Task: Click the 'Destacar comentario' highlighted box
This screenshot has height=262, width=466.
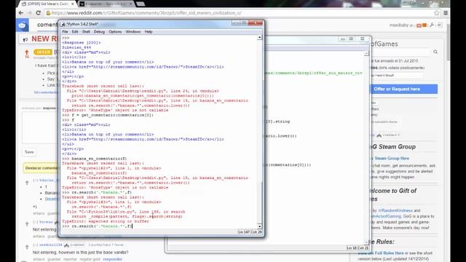Action: (x=42, y=168)
